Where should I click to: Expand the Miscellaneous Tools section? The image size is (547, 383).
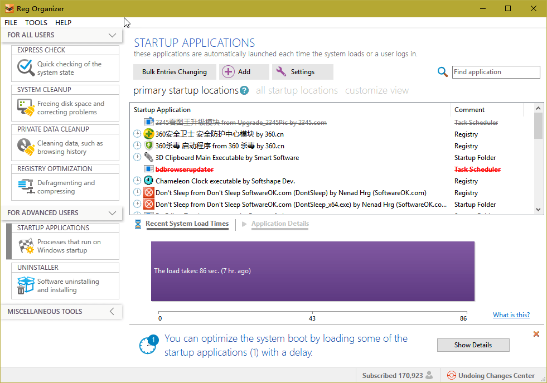112,312
